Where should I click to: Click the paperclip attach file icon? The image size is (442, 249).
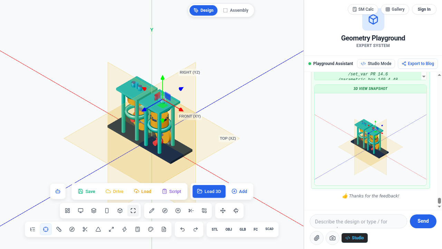point(317,238)
